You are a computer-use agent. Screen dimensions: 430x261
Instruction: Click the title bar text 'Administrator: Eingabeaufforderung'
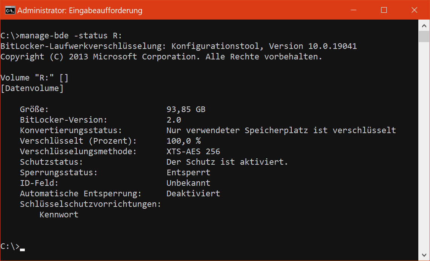(80, 11)
